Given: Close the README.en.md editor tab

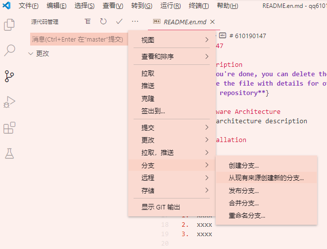Looking at the screenshot, I should point(212,22).
